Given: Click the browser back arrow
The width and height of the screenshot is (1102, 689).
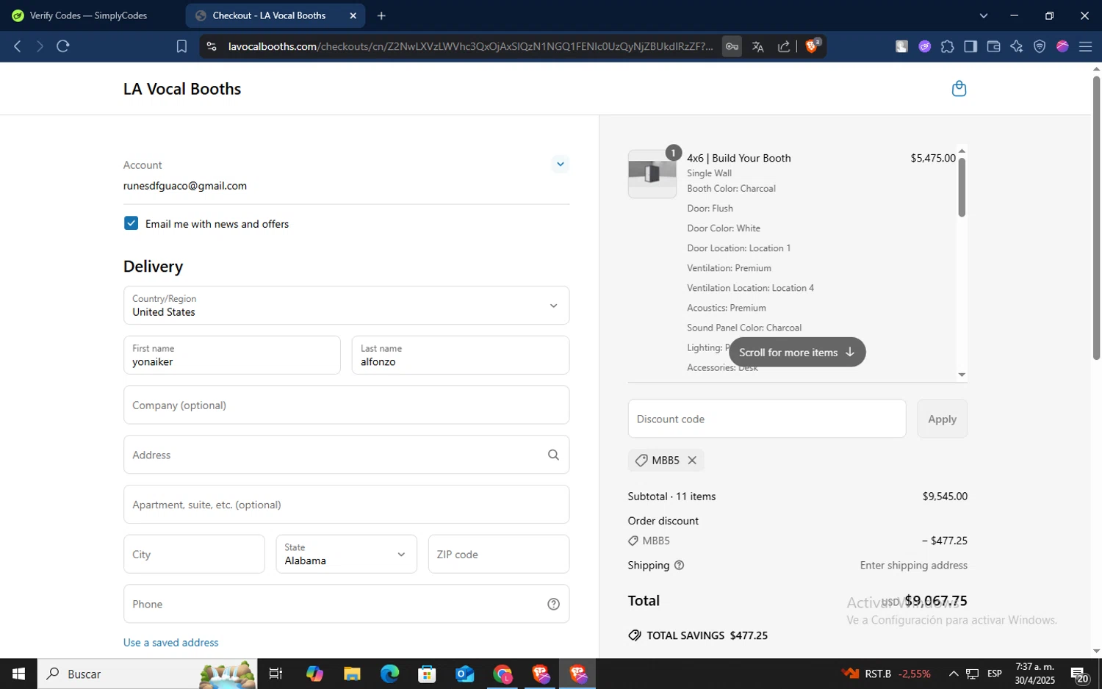Looking at the screenshot, I should coord(18,46).
